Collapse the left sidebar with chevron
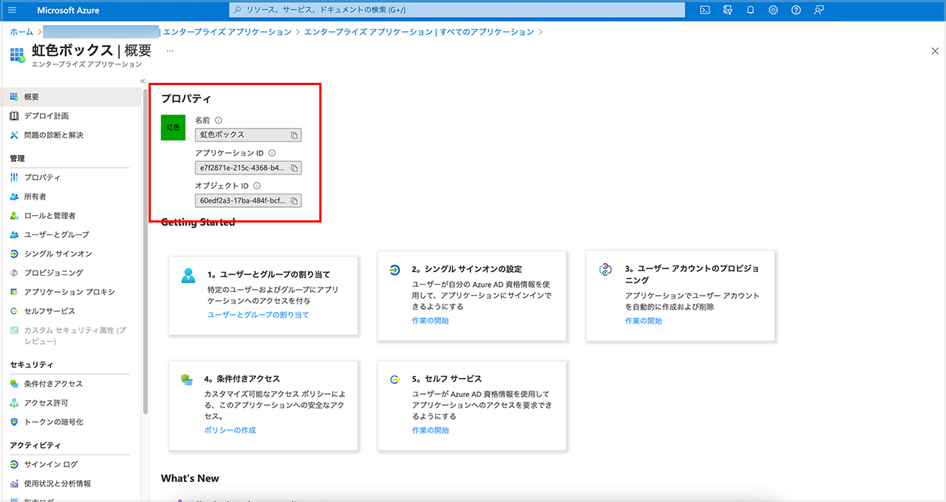This screenshot has height=502, width=946. pos(142,81)
